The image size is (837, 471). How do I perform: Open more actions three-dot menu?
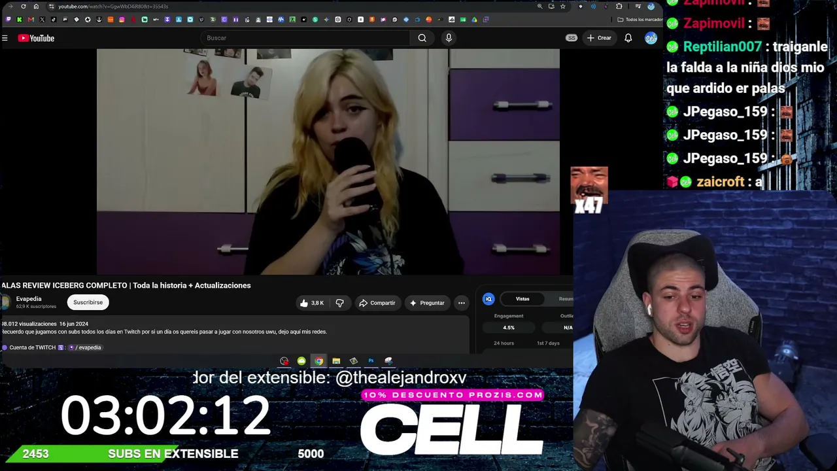coord(462,303)
